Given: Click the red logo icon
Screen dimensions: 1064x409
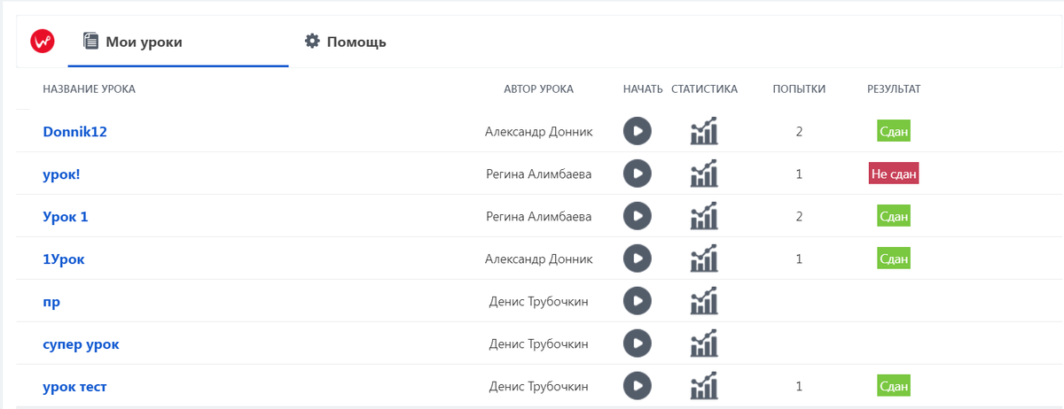Looking at the screenshot, I should coord(43,42).
